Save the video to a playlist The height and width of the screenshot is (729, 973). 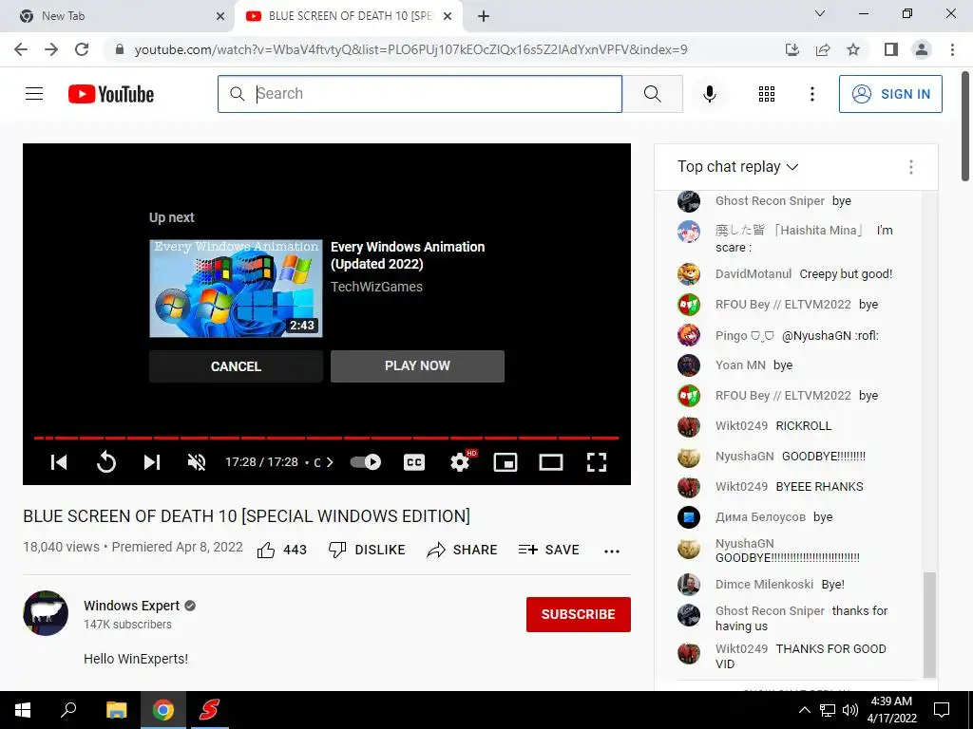[x=548, y=550]
